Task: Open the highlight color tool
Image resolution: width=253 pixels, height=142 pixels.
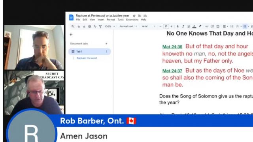Action: (x=200, y=26)
